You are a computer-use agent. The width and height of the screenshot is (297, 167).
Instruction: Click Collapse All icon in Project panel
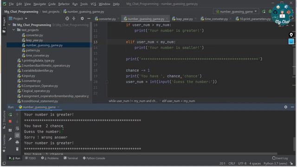click(74, 19)
